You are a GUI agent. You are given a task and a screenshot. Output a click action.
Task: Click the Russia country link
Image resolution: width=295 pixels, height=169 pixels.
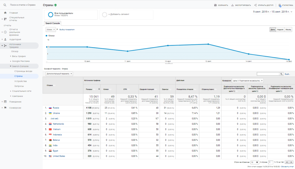point(56,108)
